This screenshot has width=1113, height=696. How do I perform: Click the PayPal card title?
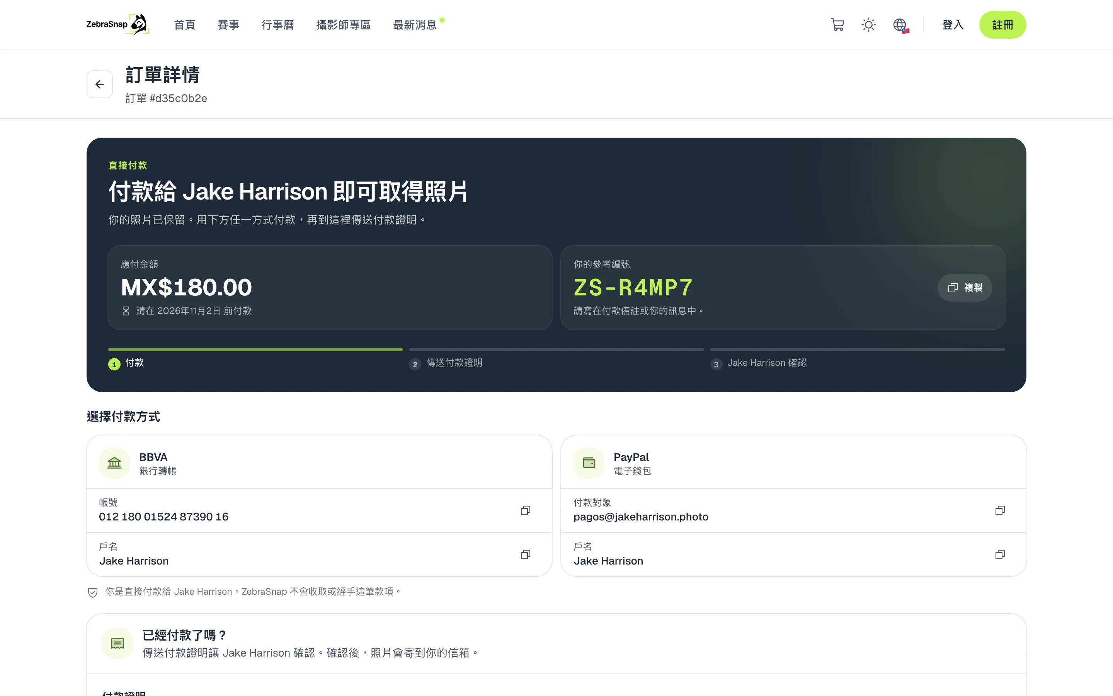pyautogui.click(x=631, y=457)
